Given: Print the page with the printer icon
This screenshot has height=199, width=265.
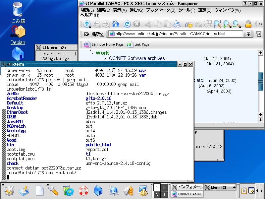Looking at the screenshot, I should pos(177,24).
